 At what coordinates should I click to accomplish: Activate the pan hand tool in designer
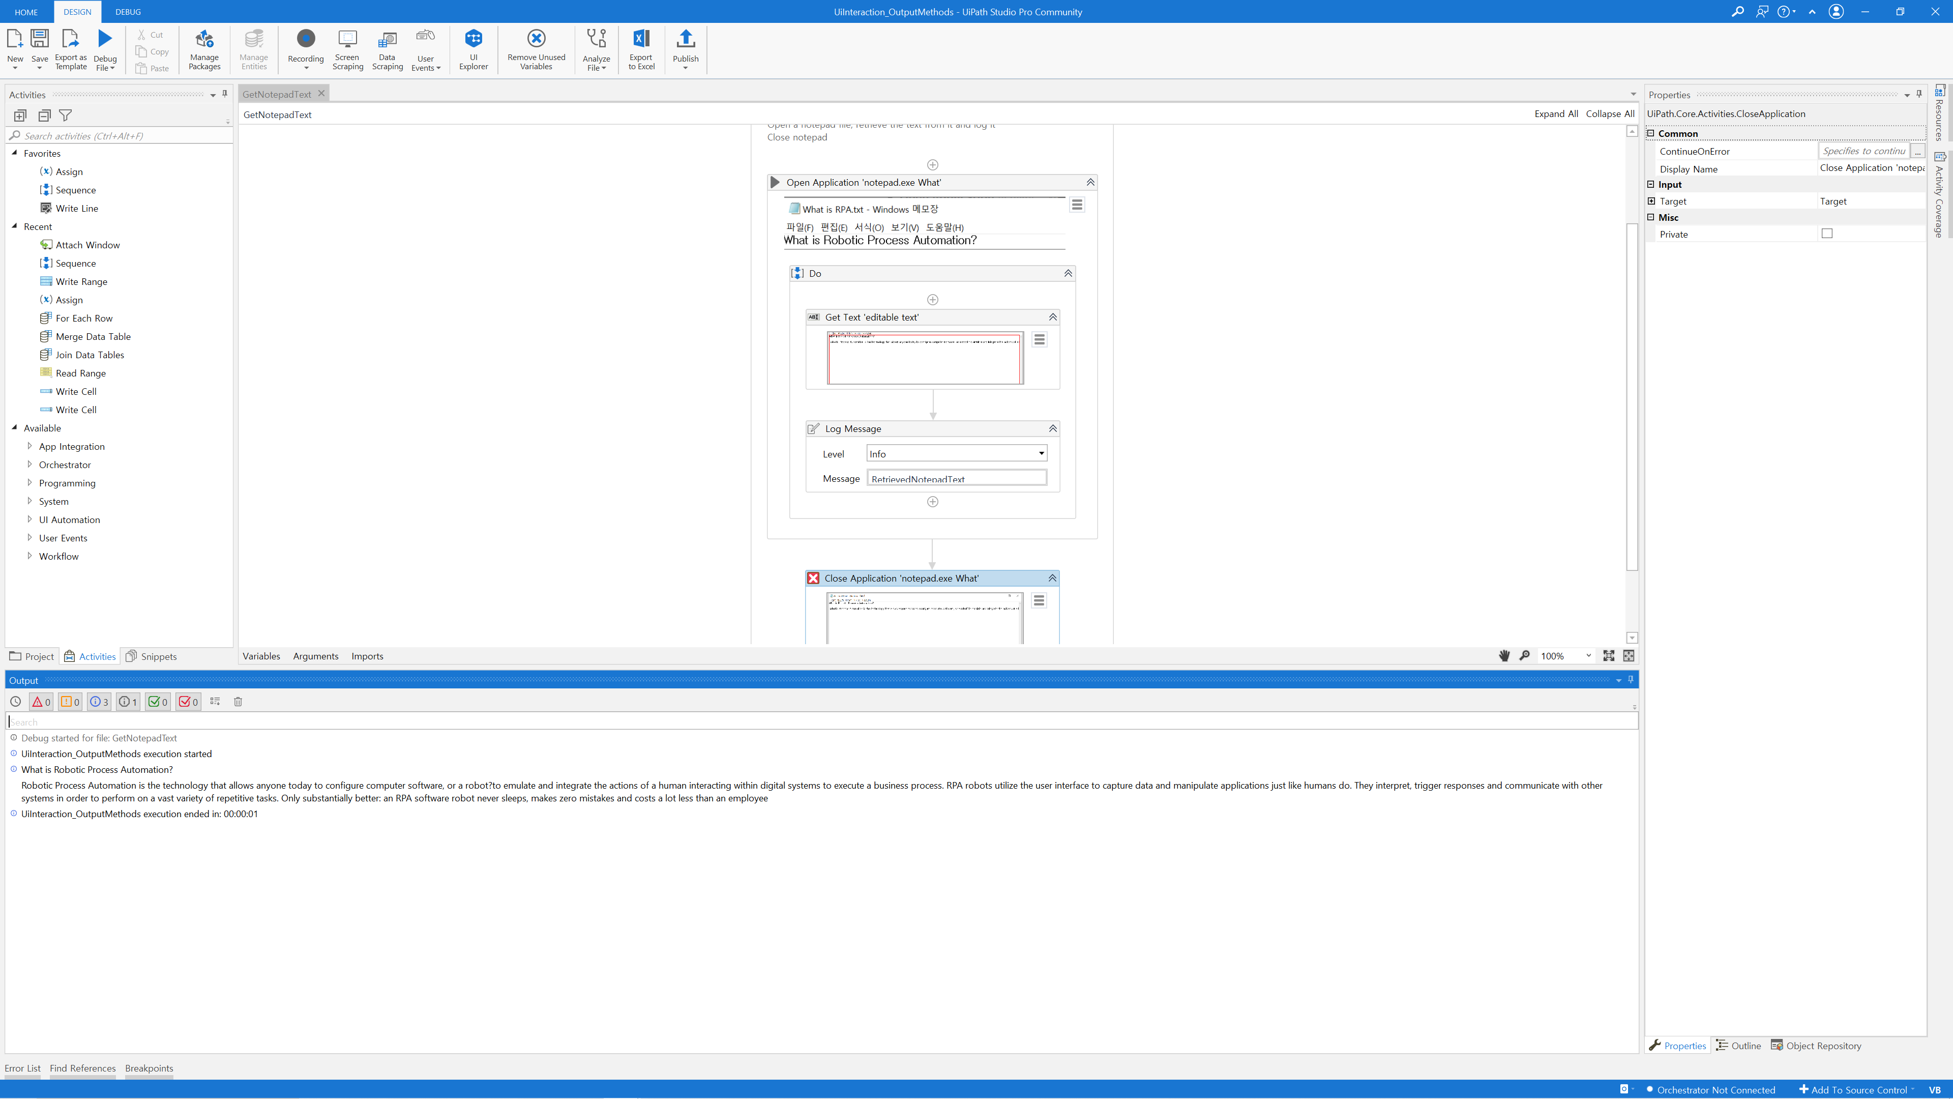pos(1504,656)
